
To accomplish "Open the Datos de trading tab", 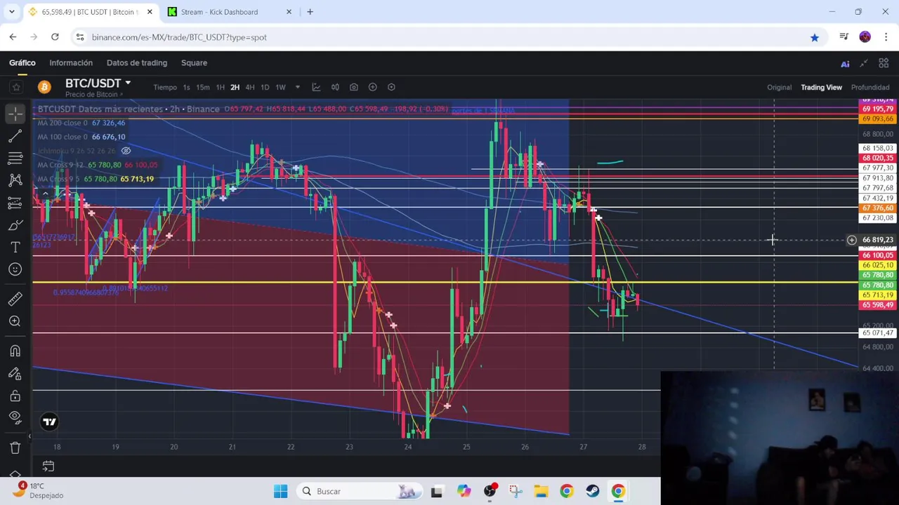I will 137,62.
